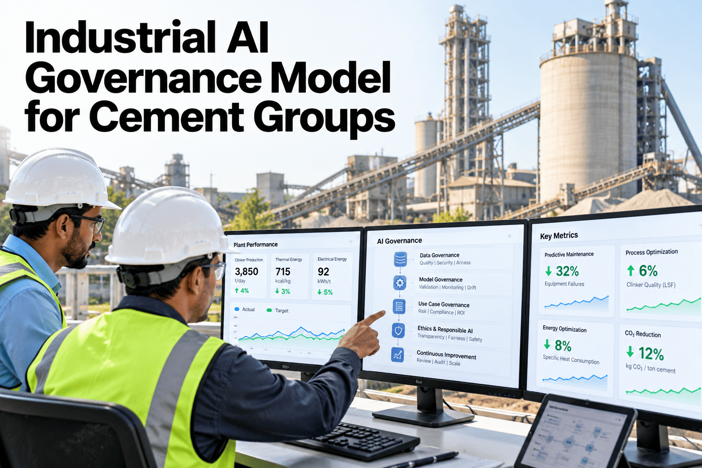The width and height of the screenshot is (702, 468).
Task: Click the Key Metrics panel title
Action: tap(559, 236)
